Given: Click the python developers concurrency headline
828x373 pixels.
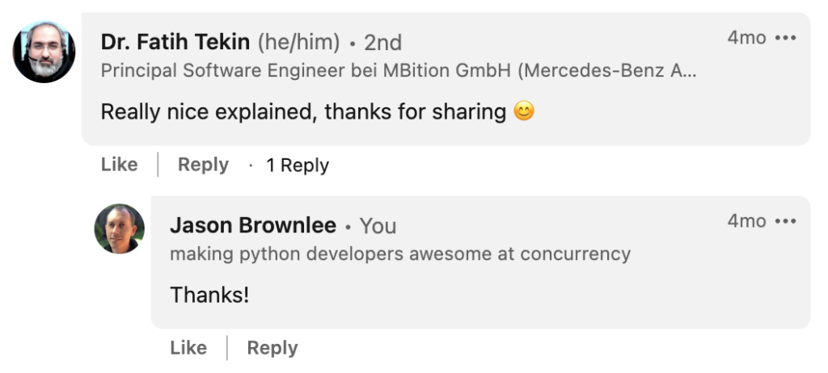Looking at the screenshot, I should [399, 254].
